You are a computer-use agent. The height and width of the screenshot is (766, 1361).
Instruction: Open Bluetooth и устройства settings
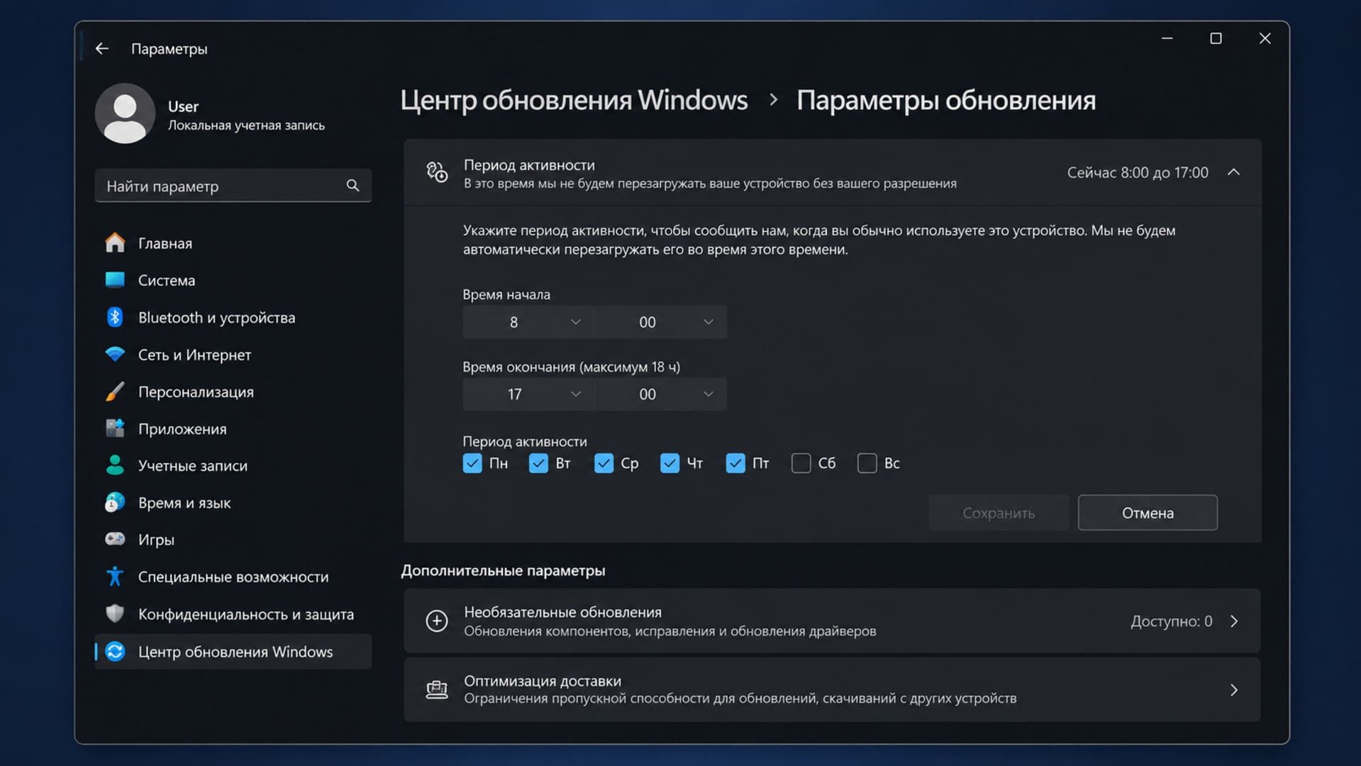(x=233, y=317)
